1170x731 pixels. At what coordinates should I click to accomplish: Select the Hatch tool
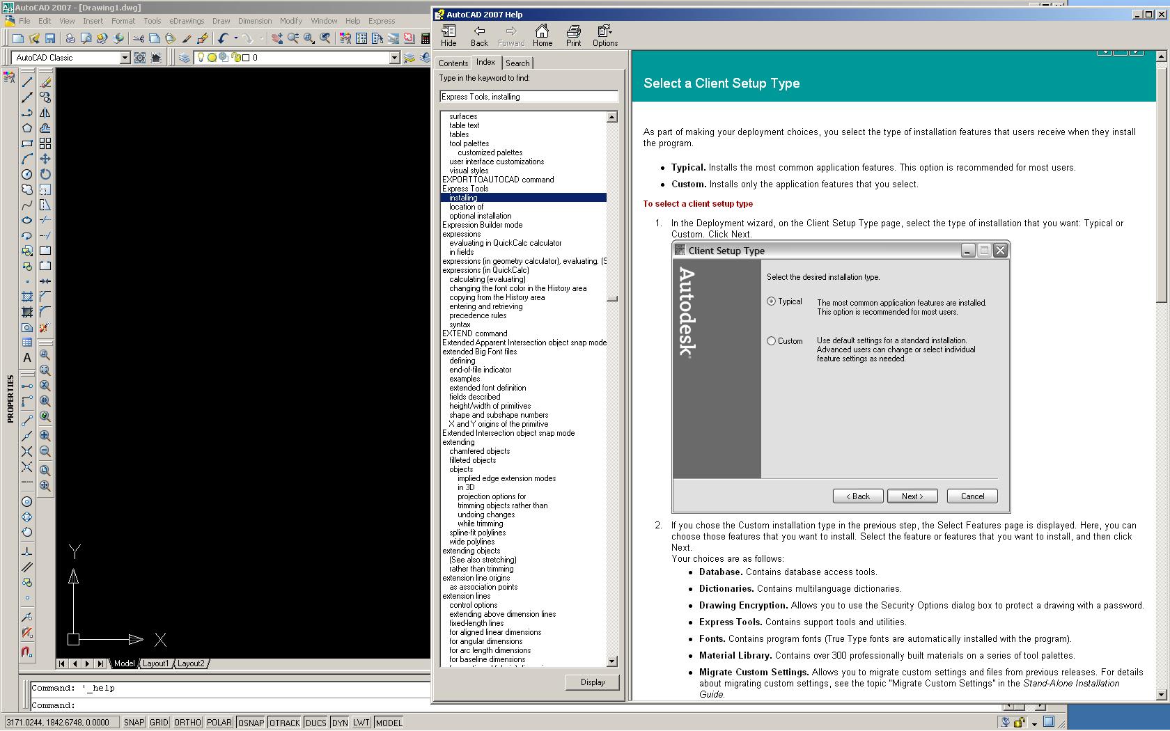27,297
